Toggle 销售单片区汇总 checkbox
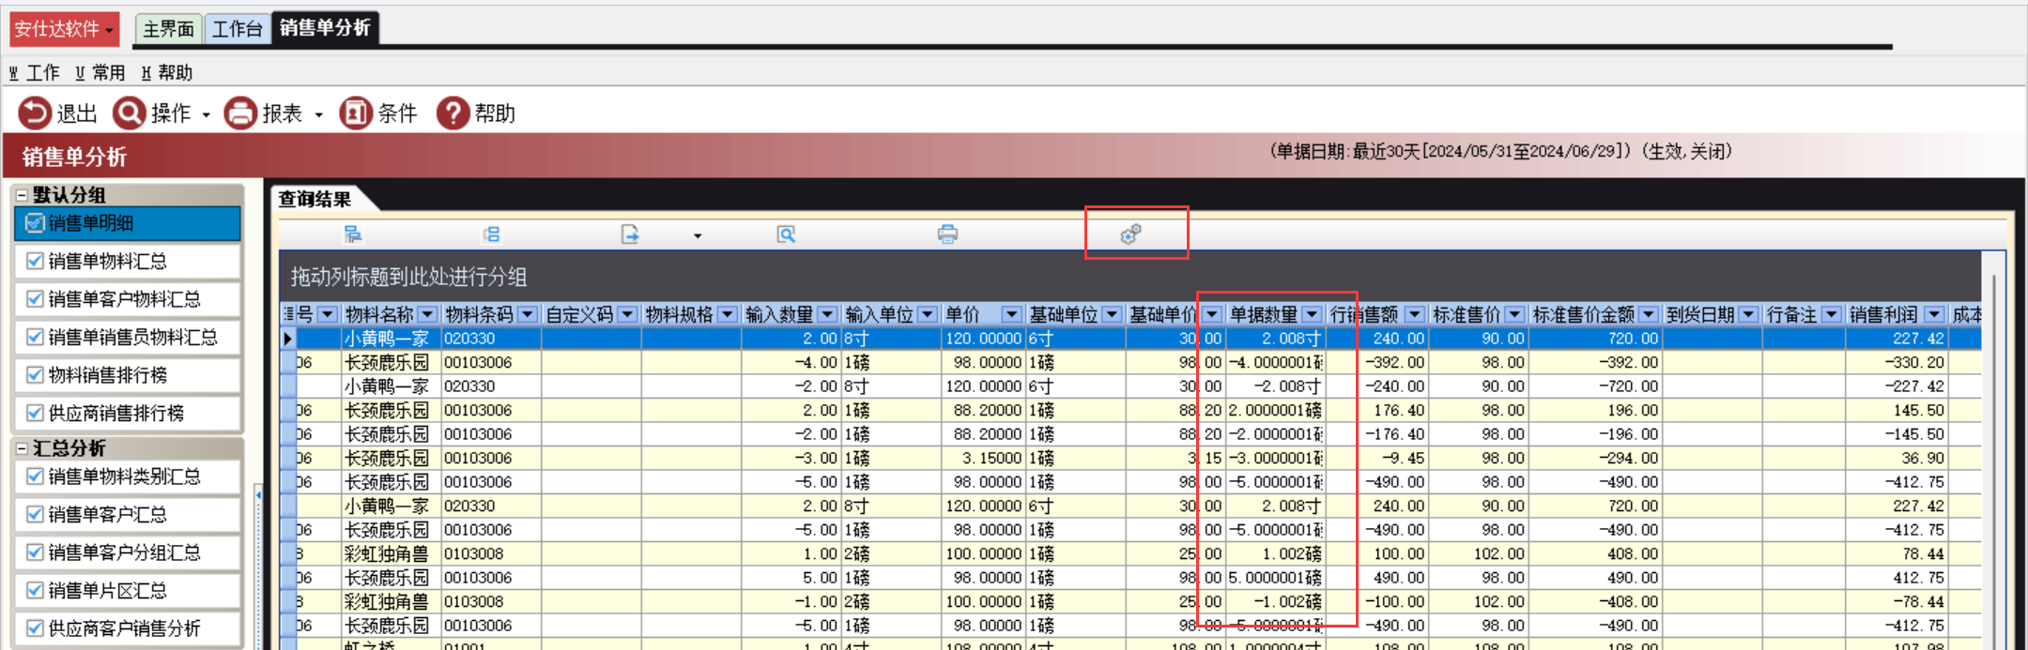Screen dimensions: 2028x650 coord(35,590)
